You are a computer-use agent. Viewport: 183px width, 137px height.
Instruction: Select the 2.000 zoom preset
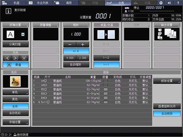82,58
